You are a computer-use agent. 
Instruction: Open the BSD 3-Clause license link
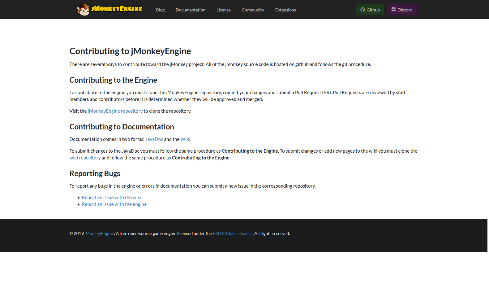[x=233, y=233]
